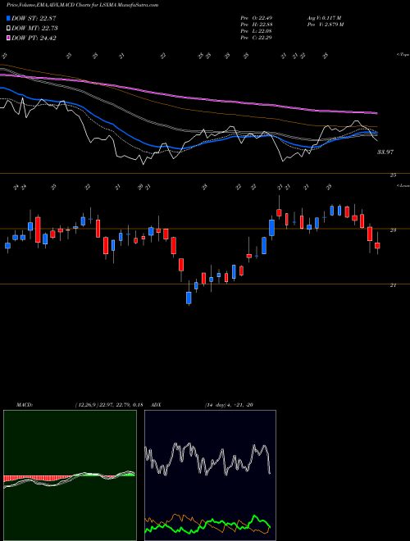Click the last red candlestick on the right

coord(377,245)
